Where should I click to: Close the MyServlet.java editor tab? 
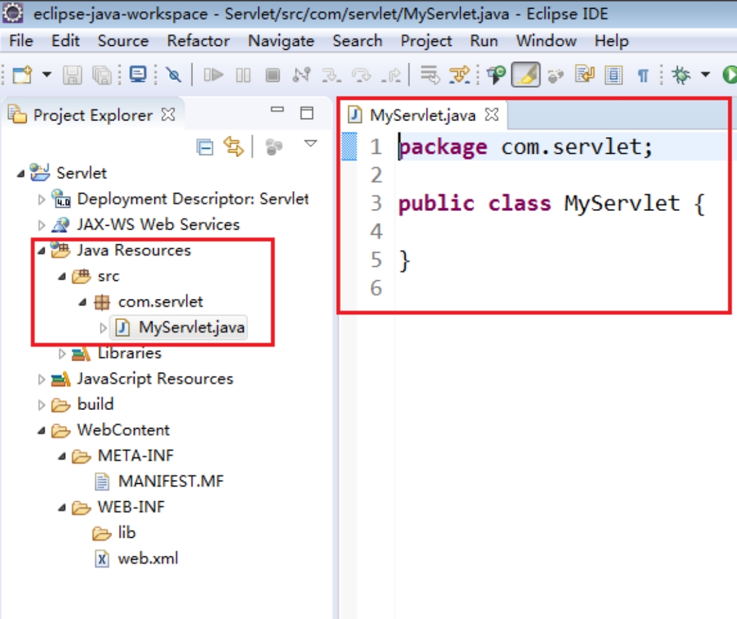click(x=491, y=114)
